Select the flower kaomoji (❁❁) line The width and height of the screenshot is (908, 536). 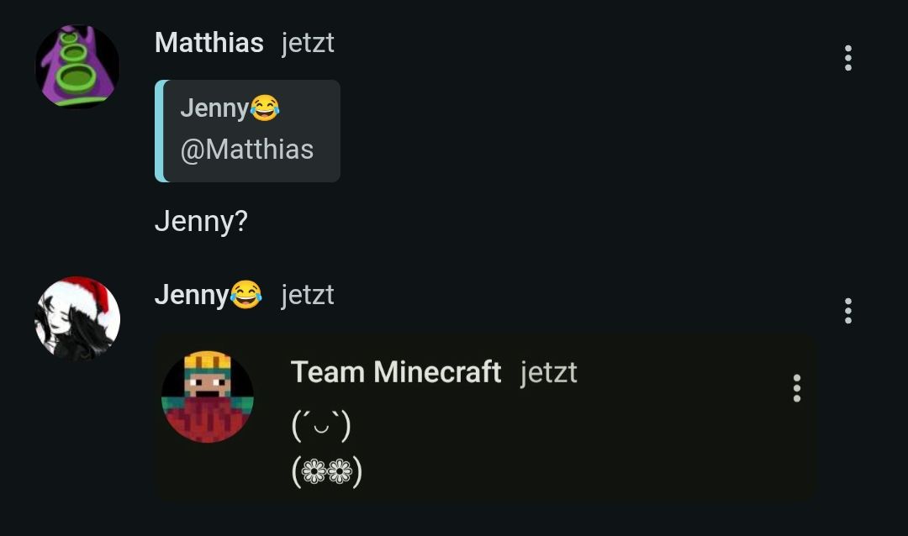[327, 471]
